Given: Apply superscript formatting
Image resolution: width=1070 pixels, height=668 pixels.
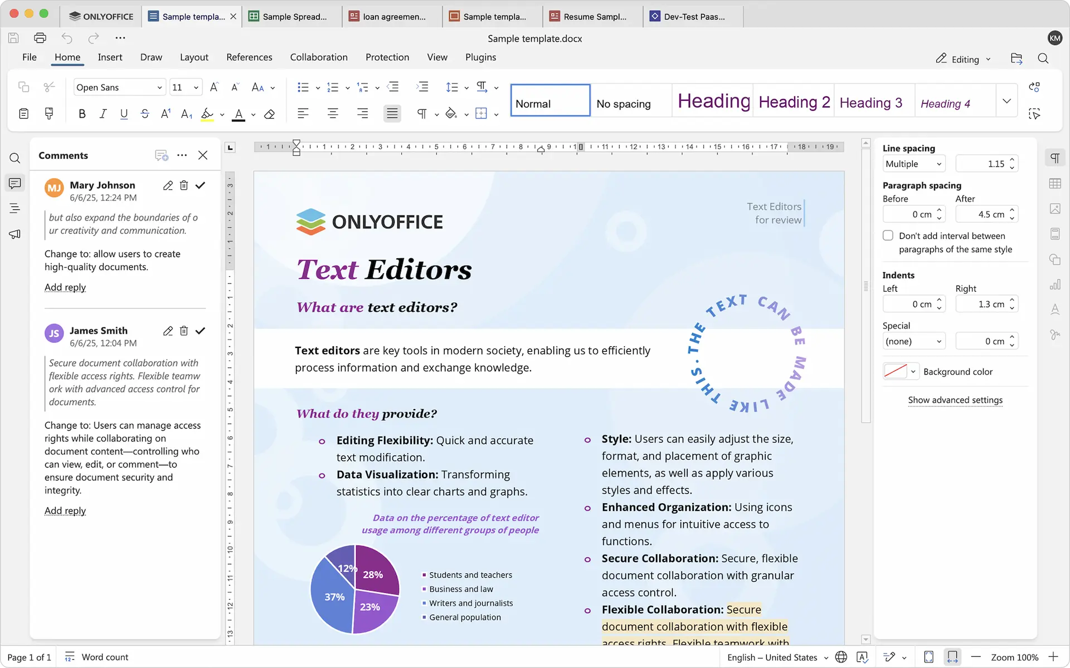Looking at the screenshot, I should [166, 114].
